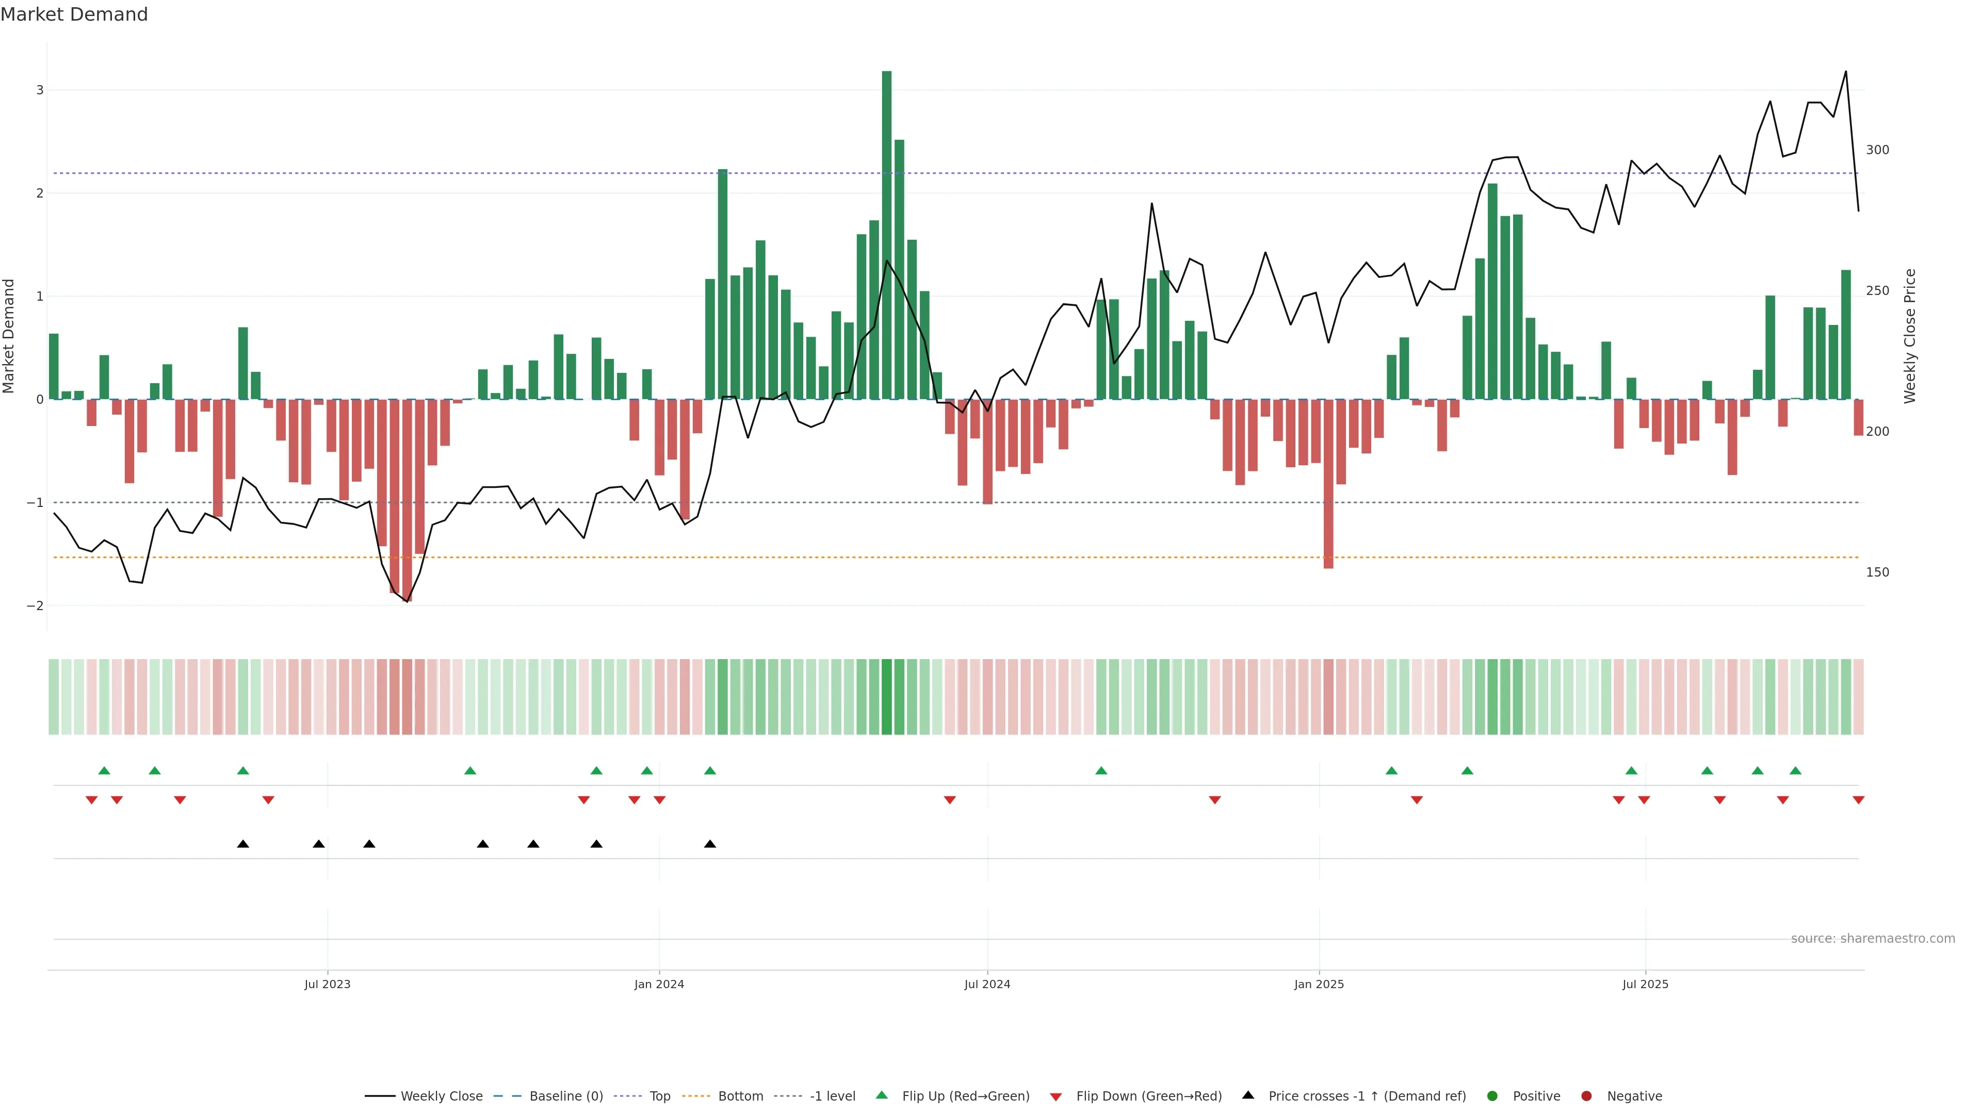Viewport: 1981px width, 1114px height.
Task: Click the Price crosses -1 legend icon
Action: 1248,1095
